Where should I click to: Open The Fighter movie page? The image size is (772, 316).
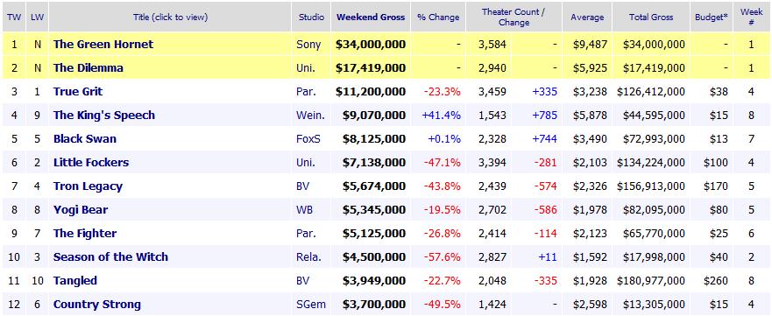point(85,233)
